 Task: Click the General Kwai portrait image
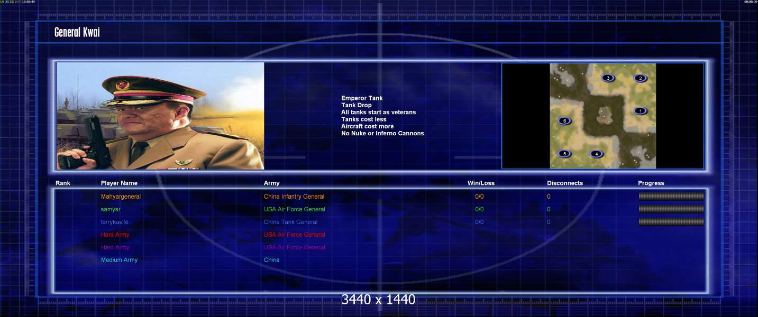tap(160, 116)
